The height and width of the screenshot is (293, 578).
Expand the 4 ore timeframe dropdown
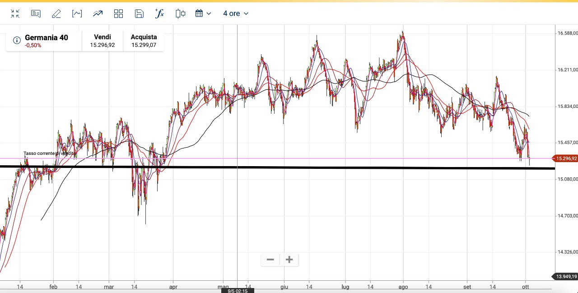(x=236, y=14)
